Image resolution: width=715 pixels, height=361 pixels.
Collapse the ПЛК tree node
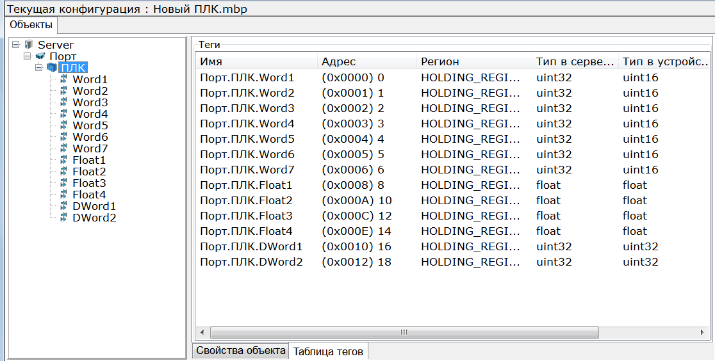[39, 68]
